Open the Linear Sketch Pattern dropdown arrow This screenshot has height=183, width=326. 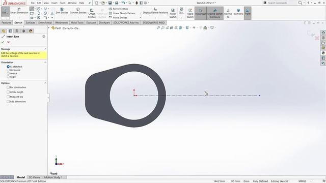pos(140,13)
